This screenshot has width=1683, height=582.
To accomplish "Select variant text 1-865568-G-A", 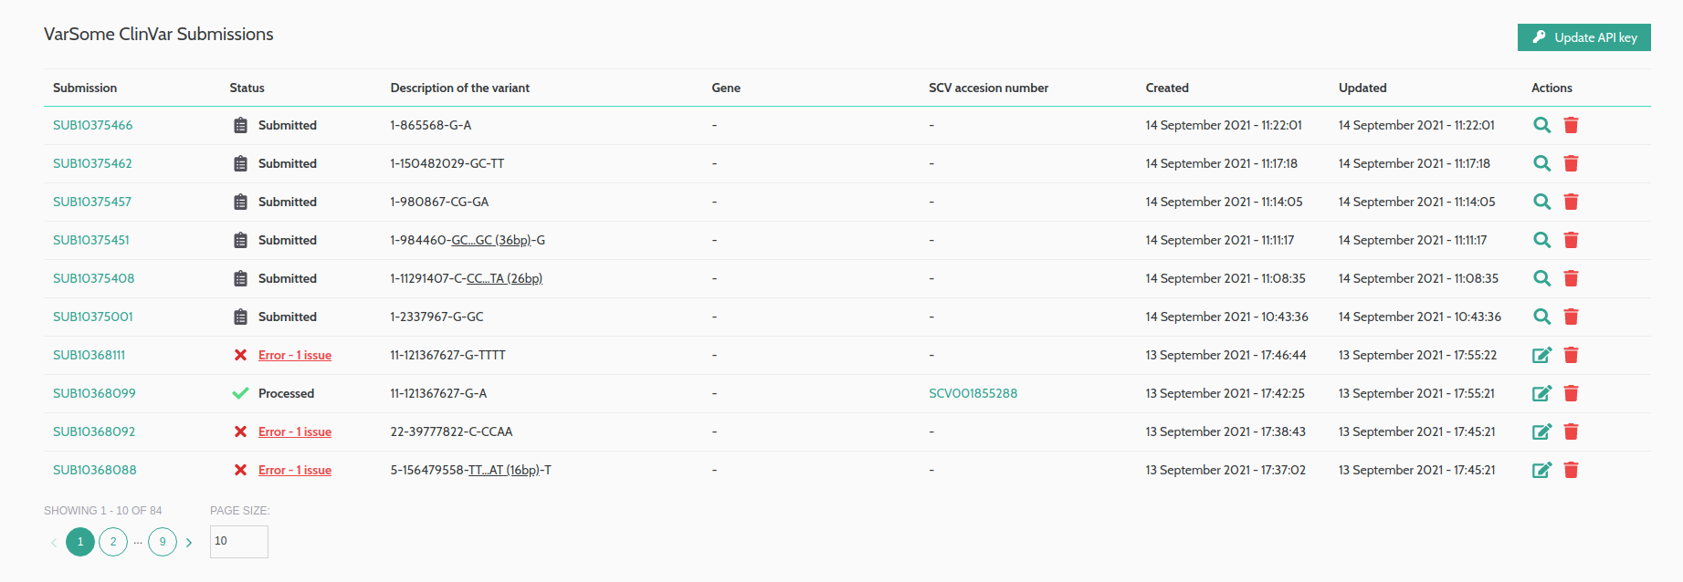I will coord(431,125).
